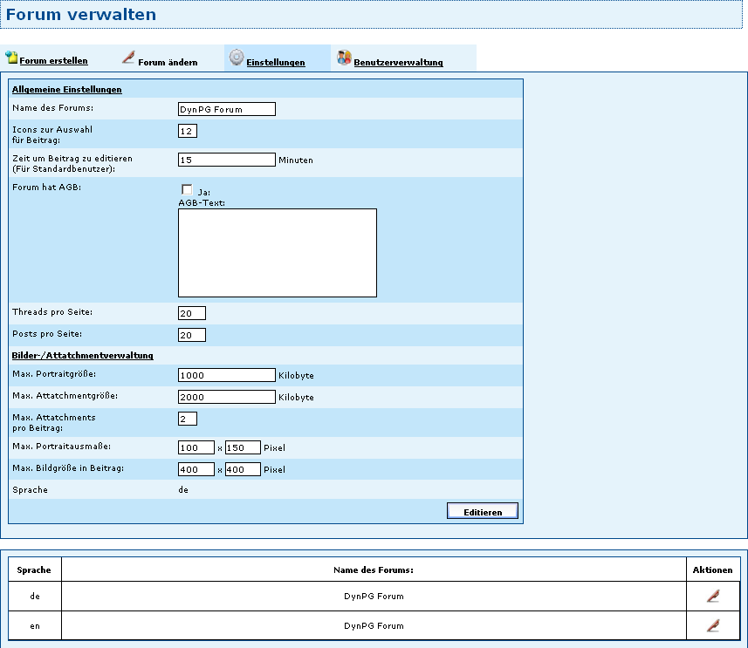The height and width of the screenshot is (648, 748).
Task: Select the Einstellungen tab label
Action: pyautogui.click(x=275, y=63)
